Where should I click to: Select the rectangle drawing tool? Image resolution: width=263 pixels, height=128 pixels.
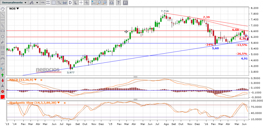(x=3, y=31)
